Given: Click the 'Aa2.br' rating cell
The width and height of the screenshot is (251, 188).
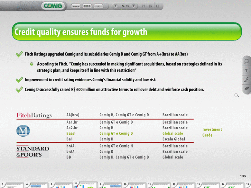Looking at the screenshot, I should click(x=72, y=128).
